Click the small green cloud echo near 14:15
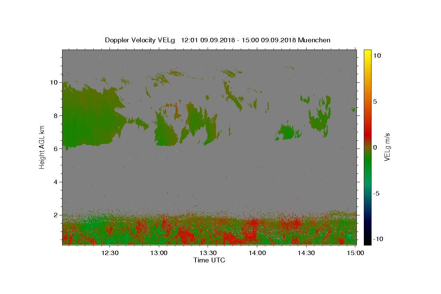This screenshot has height=294, width=441. point(288,132)
